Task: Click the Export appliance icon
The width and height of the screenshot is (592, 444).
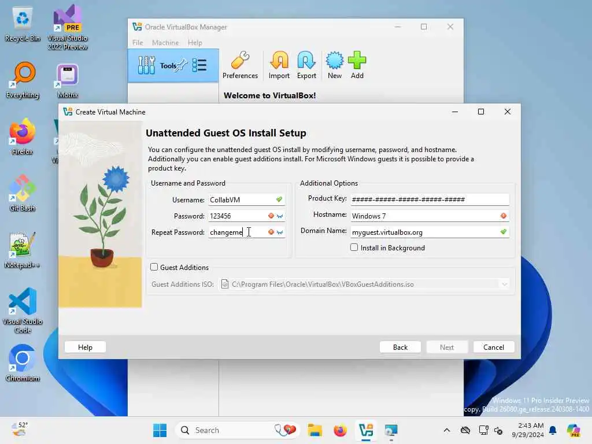Action: (306, 65)
